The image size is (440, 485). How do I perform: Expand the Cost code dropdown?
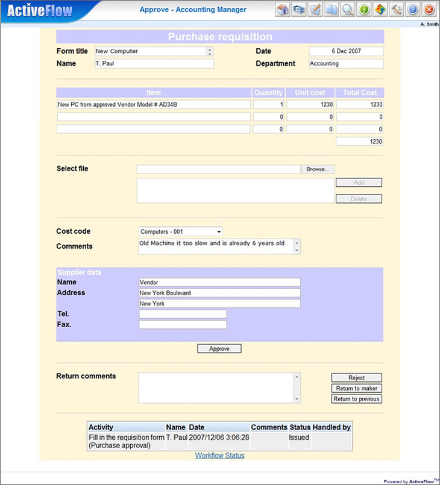(219, 232)
